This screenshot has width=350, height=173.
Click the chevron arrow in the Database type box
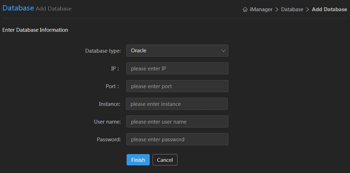[x=224, y=51]
